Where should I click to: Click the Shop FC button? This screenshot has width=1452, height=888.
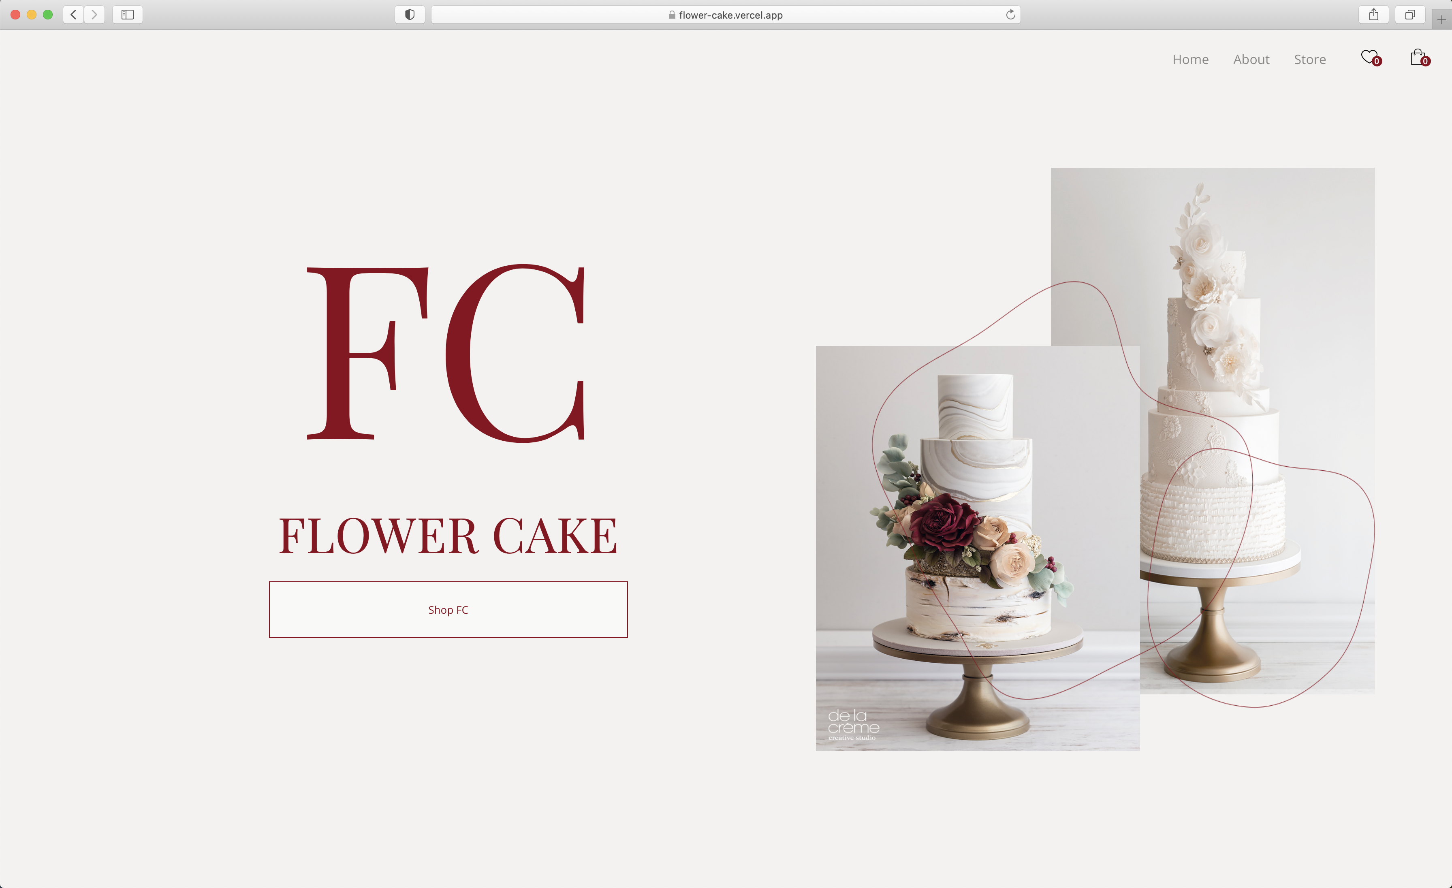[448, 610]
